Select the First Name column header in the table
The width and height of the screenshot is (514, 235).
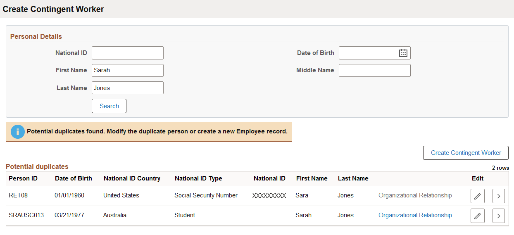click(312, 178)
